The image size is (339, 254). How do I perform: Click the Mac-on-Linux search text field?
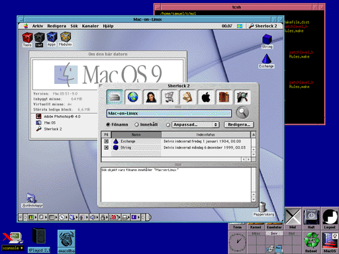tap(169, 113)
